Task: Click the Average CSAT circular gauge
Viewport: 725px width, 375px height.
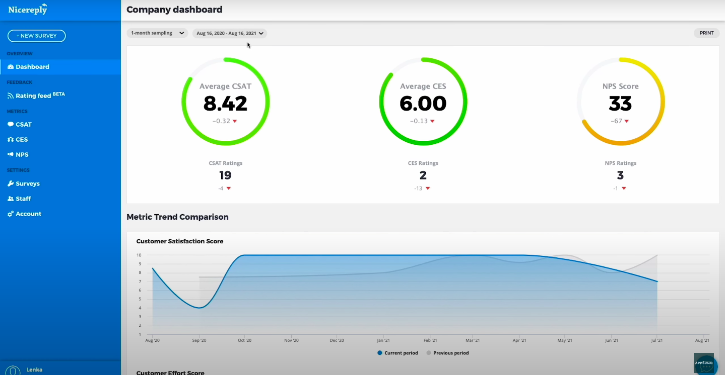Action: [225, 102]
